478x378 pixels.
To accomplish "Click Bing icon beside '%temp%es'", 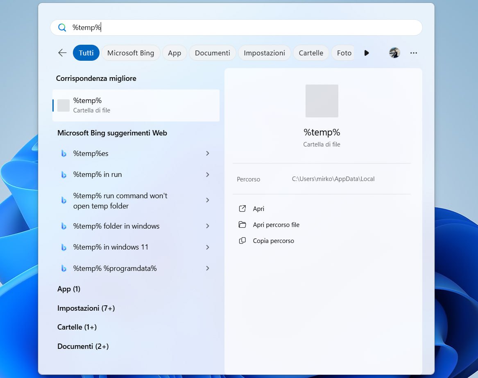I will coord(64,153).
